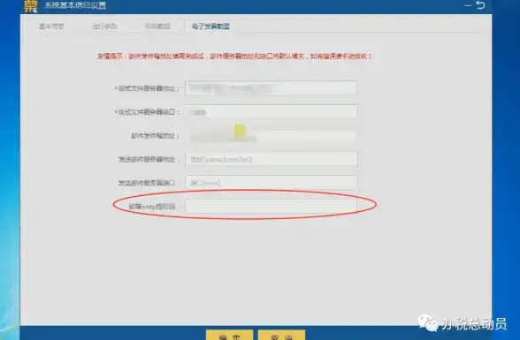Switch to the 基本信息 tab

(x=51, y=26)
